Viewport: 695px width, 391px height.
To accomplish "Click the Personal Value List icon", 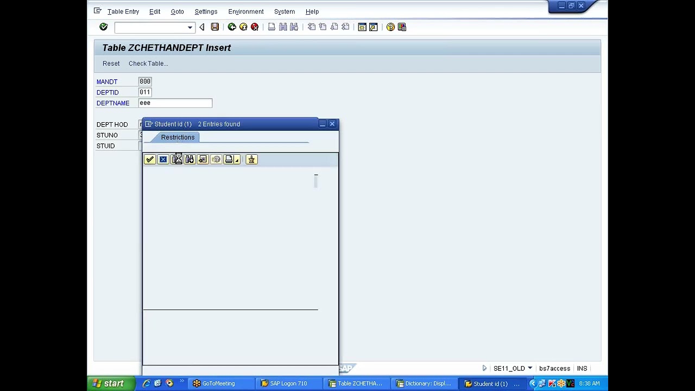I will pyautogui.click(x=251, y=160).
